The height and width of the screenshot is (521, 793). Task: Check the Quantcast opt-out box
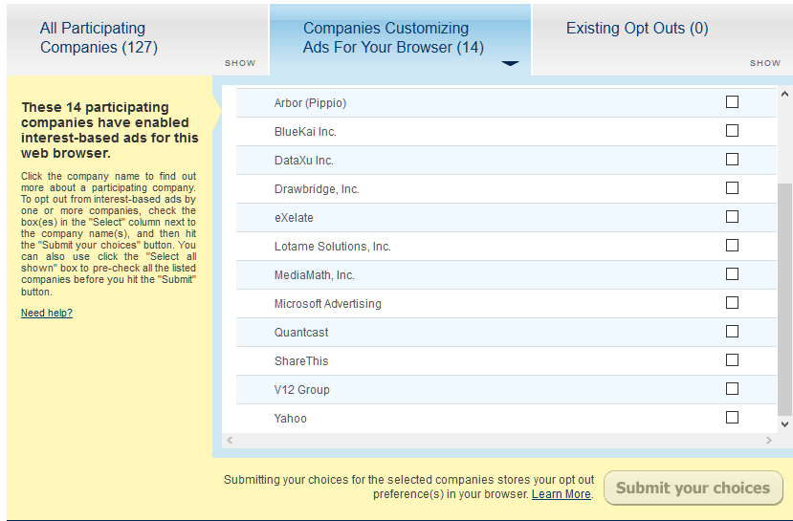tap(732, 332)
